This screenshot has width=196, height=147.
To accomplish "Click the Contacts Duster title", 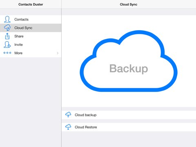I will click(31, 4).
